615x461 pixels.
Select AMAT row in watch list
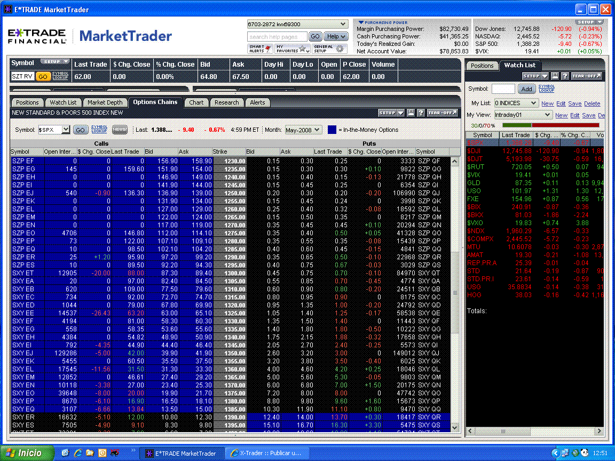coord(534,255)
